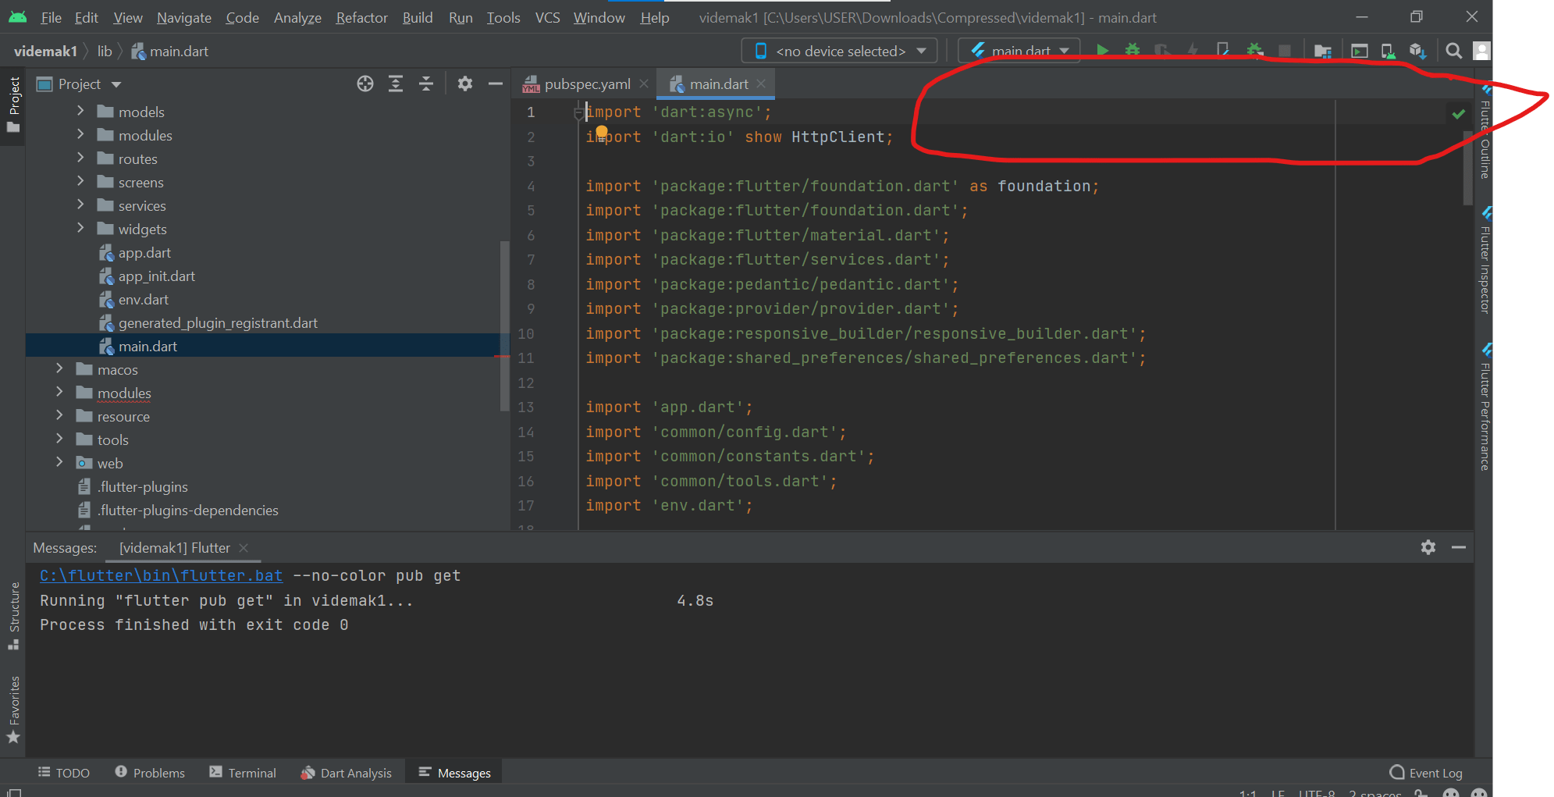Open the Refactor menu
The height and width of the screenshot is (797, 1554).
361,17
